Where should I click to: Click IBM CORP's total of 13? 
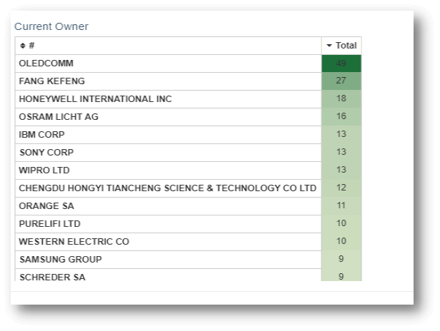coord(341,135)
